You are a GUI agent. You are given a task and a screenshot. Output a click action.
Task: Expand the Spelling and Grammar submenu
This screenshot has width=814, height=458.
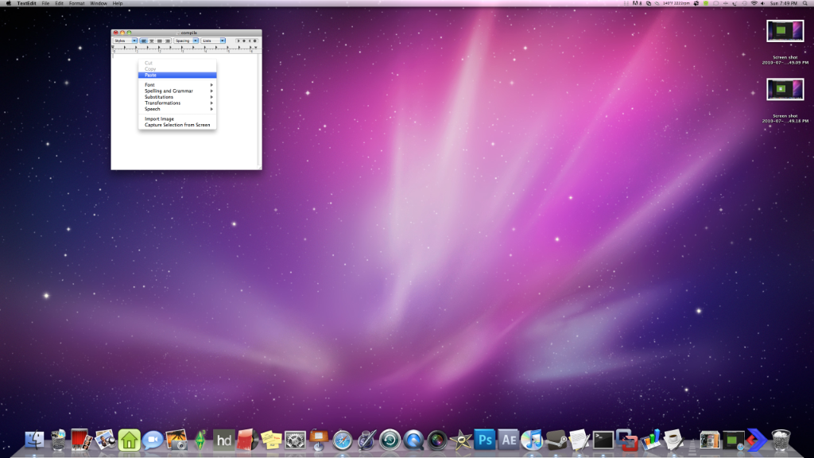coord(169,91)
